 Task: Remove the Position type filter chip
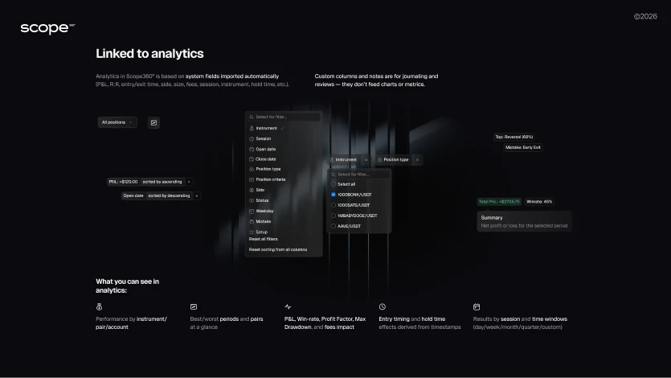tap(417, 160)
